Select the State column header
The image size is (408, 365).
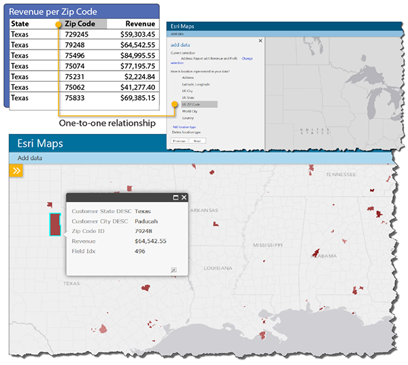20,24
